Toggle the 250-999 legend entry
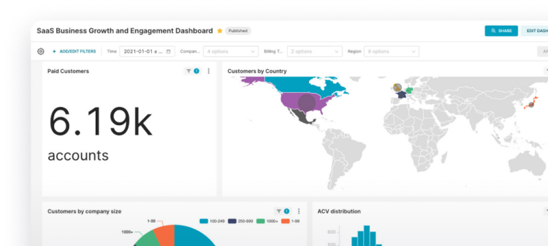The image size is (548, 246). click(x=242, y=221)
